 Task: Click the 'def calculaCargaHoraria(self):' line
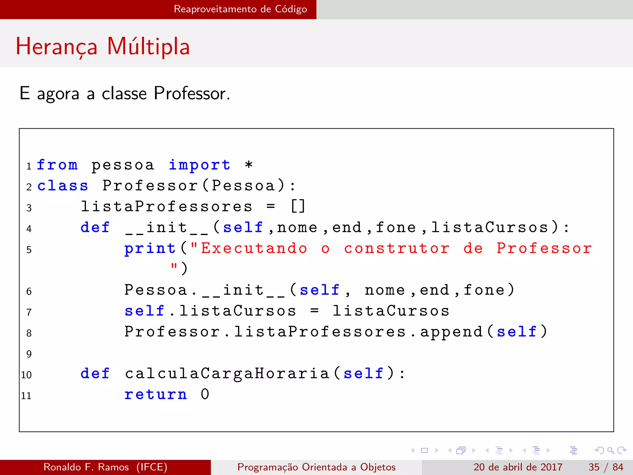tap(243, 373)
